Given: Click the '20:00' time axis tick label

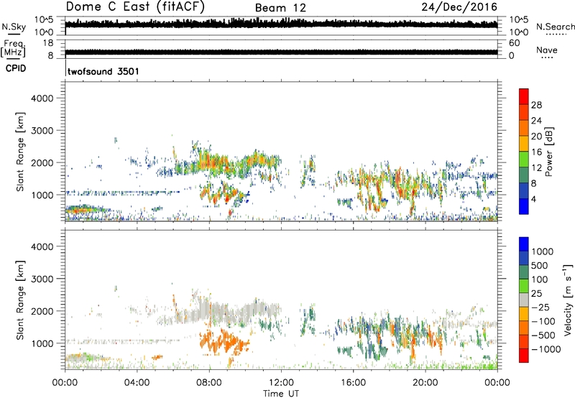Looking at the screenshot, I should pos(425,383).
